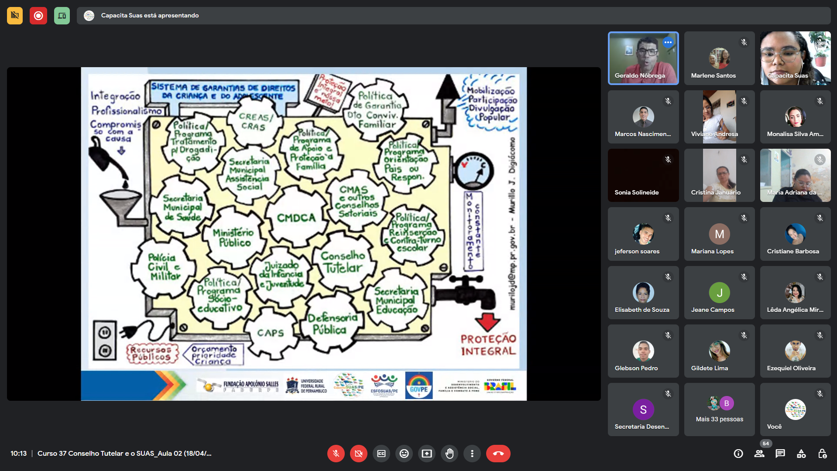
Task: Raise your hand
Action: [x=449, y=454]
